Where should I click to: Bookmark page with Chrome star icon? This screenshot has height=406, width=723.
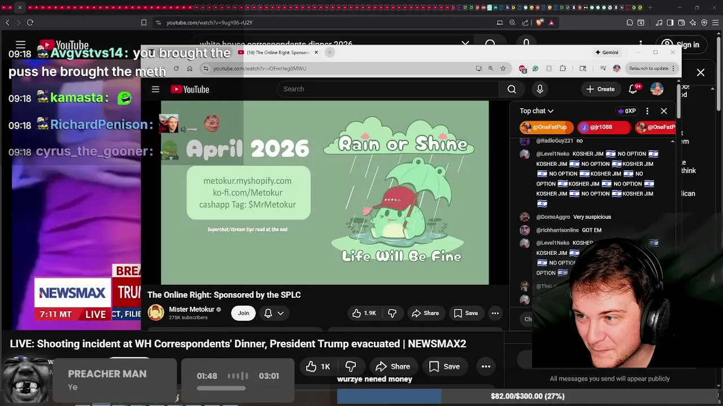[x=503, y=68]
